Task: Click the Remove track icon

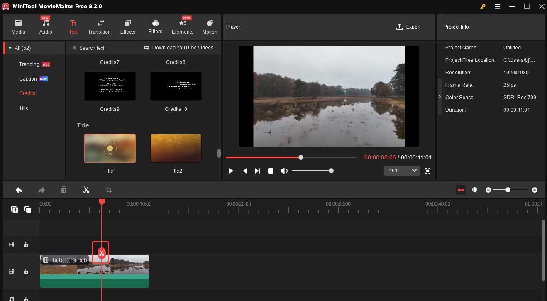Action: (28, 210)
